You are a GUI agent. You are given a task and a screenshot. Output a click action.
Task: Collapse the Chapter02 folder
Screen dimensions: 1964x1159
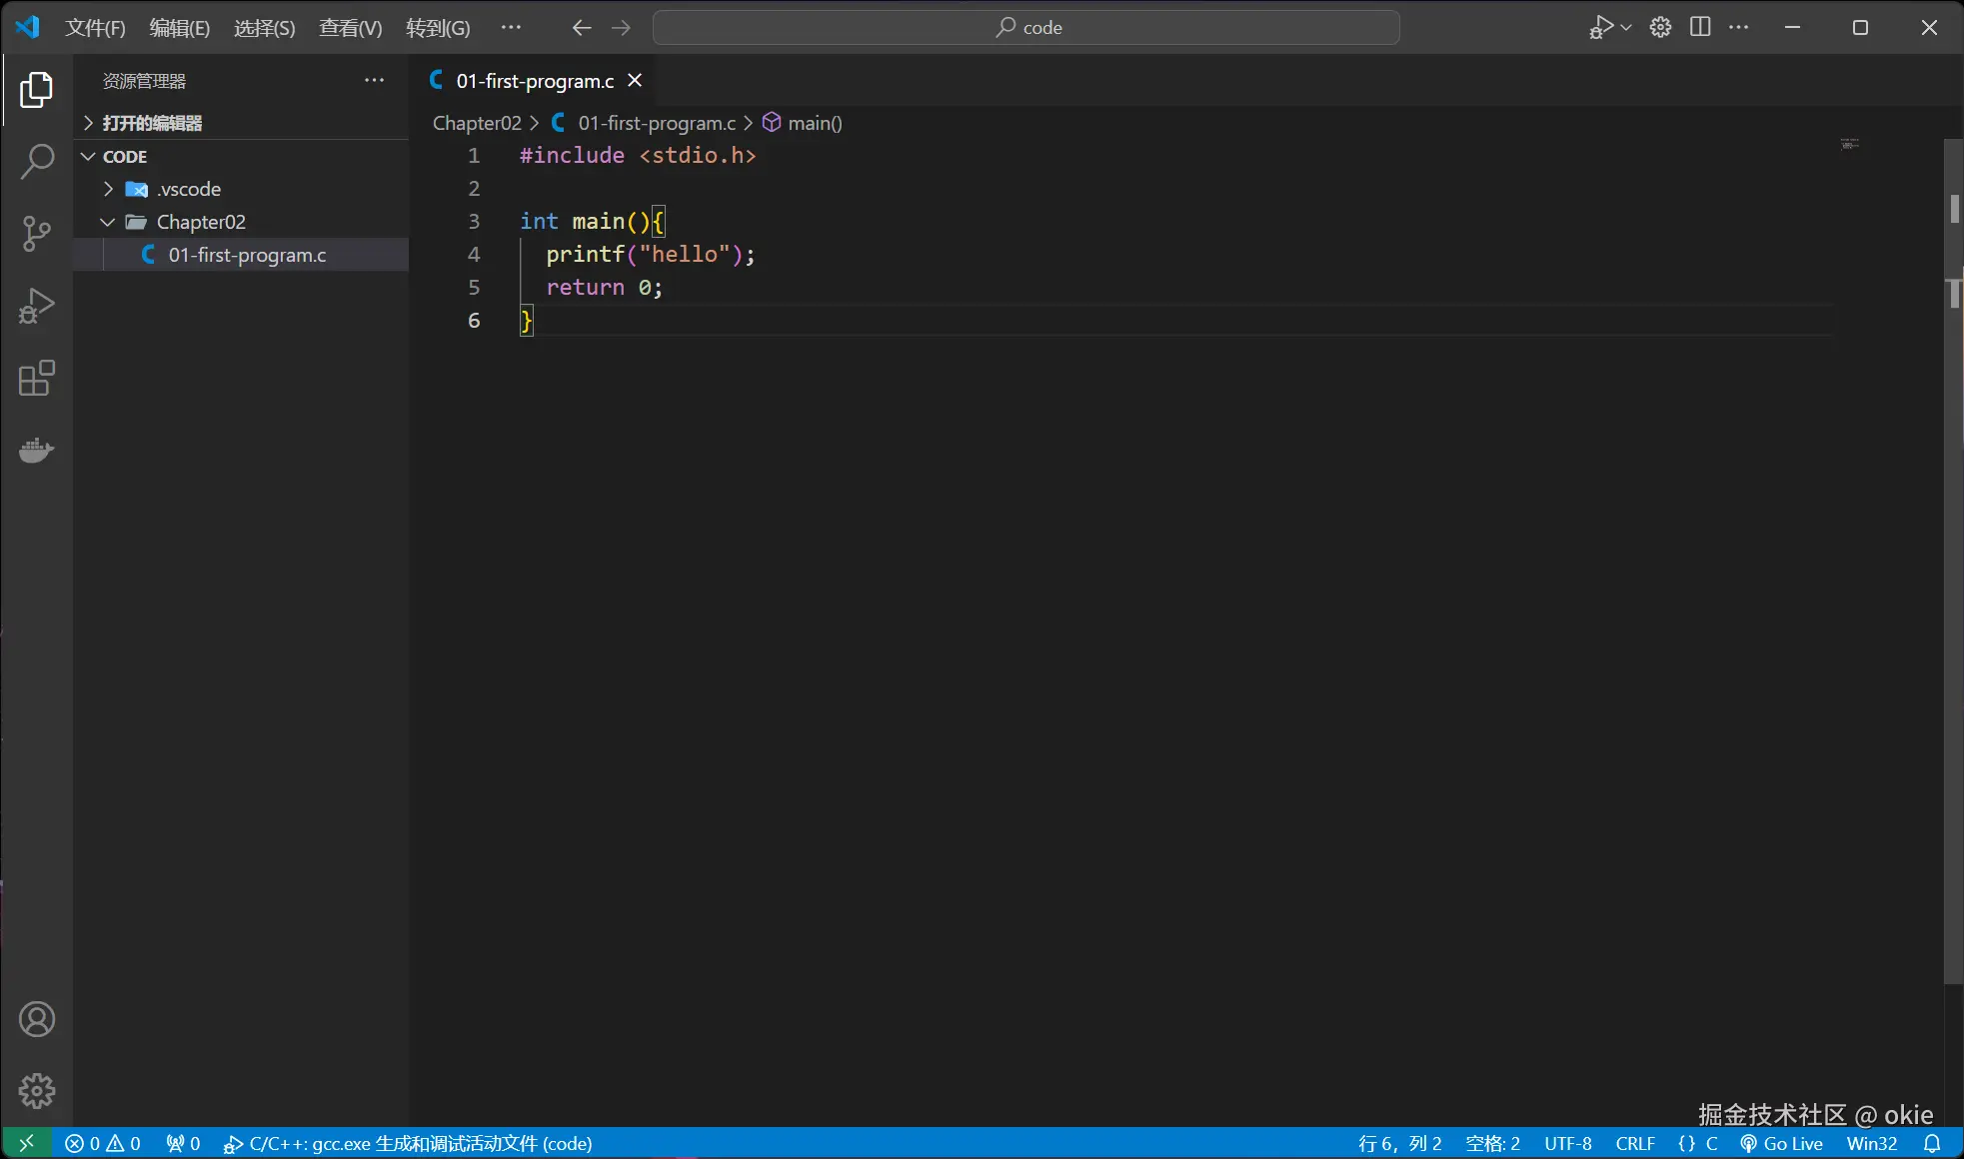click(x=200, y=222)
